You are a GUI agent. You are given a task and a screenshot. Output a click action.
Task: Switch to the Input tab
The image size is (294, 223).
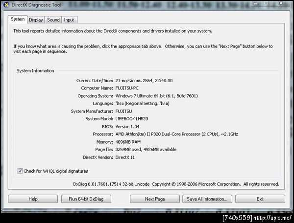(69, 20)
